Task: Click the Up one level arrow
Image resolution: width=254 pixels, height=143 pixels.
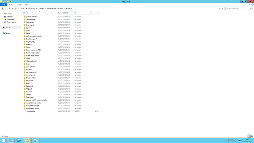Action: click(x=13, y=8)
